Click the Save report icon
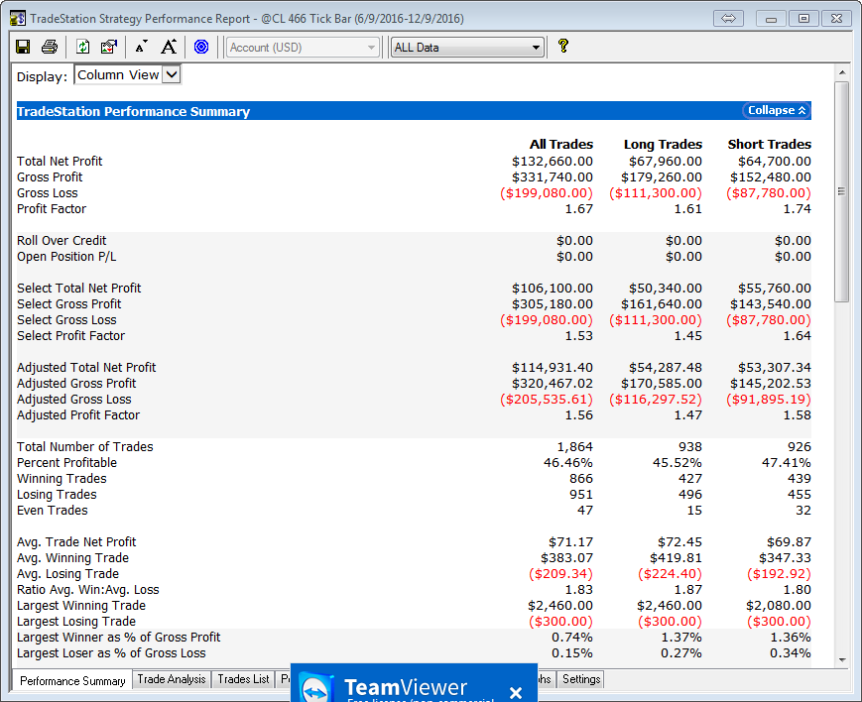 coord(24,47)
